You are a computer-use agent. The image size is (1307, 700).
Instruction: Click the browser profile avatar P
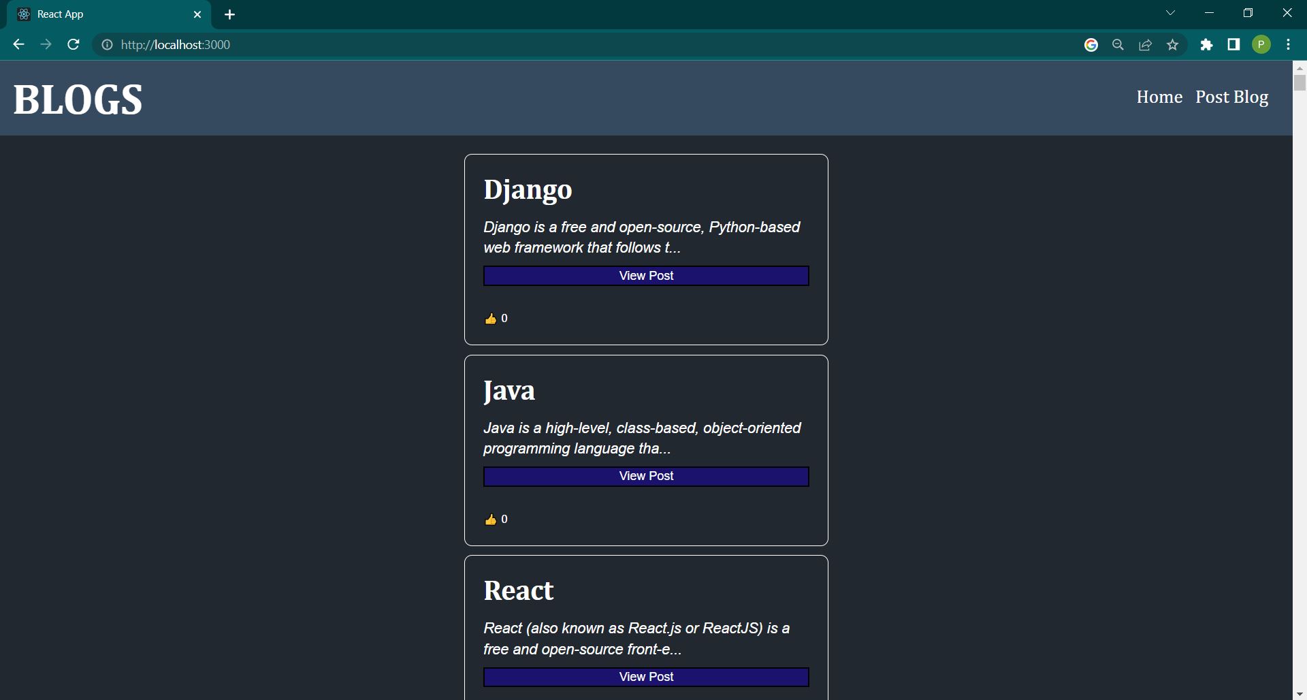pyautogui.click(x=1261, y=44)
